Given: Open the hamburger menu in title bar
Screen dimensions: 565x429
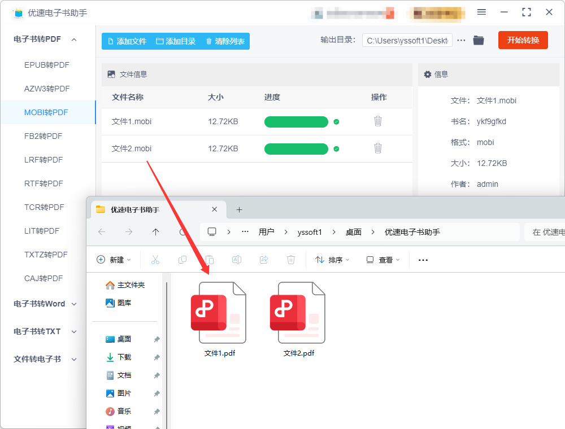Looking at the screenshot, I should [481, 12].
